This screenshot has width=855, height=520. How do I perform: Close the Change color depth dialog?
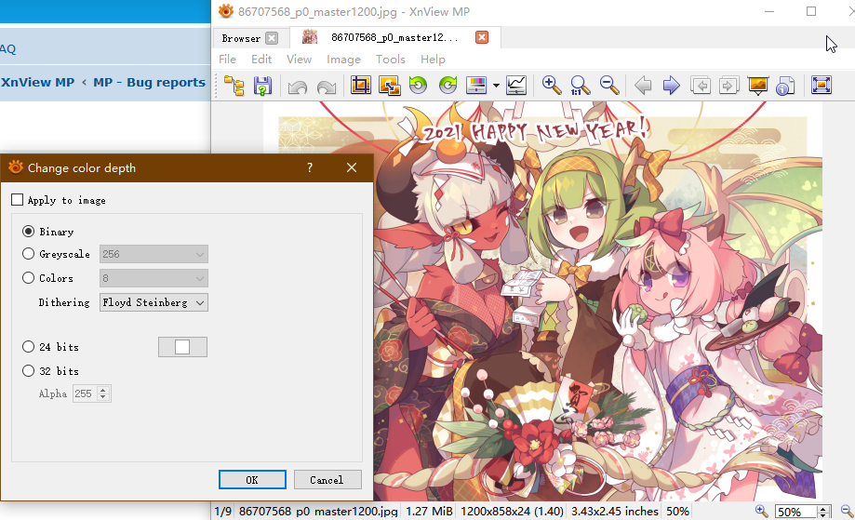(352, 167)
